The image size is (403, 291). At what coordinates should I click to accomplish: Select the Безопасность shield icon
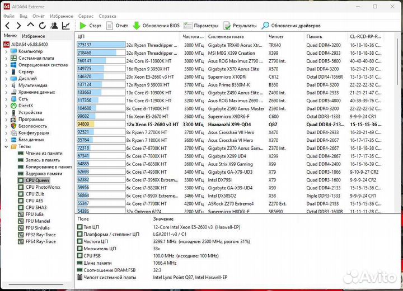tap(13, 126)
